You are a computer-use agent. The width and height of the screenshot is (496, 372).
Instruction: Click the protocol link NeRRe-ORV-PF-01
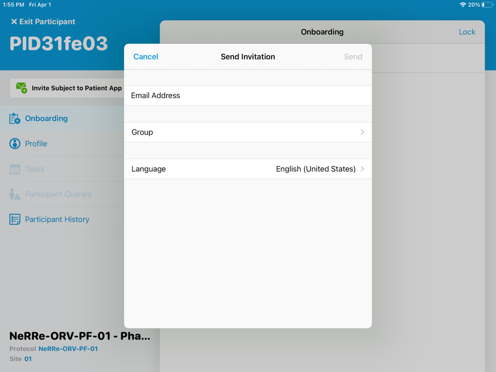[68, 349]
